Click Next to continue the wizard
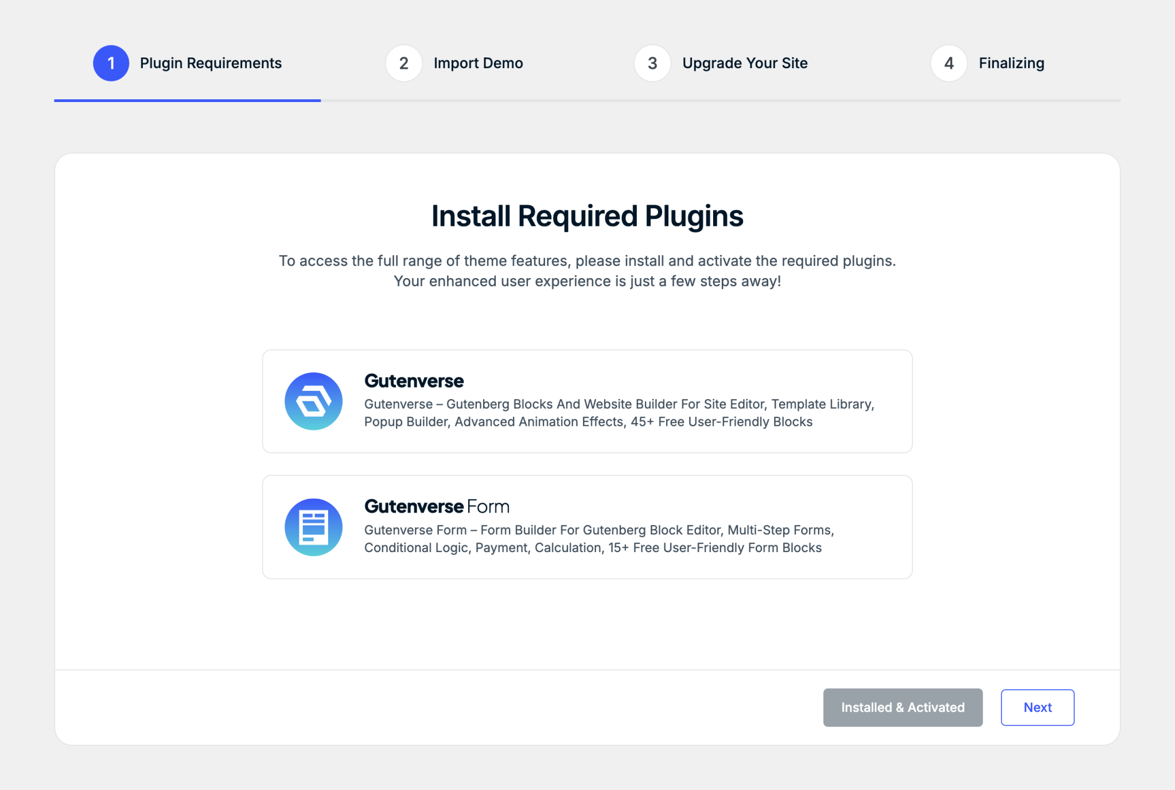The width and height of the screenshot is (1175, 790). coord(1037,707)
